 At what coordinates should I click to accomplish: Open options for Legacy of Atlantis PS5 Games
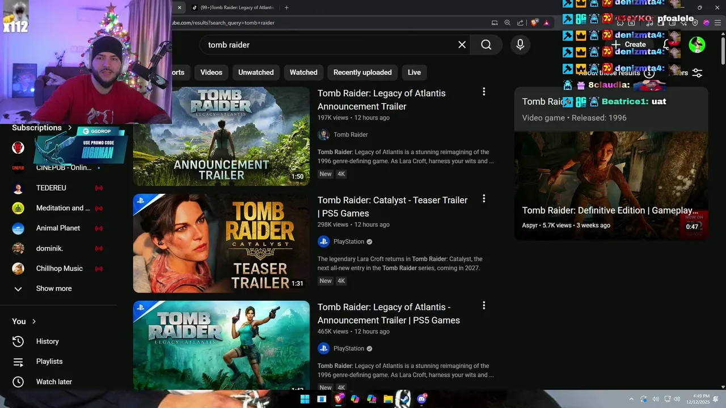484,305
